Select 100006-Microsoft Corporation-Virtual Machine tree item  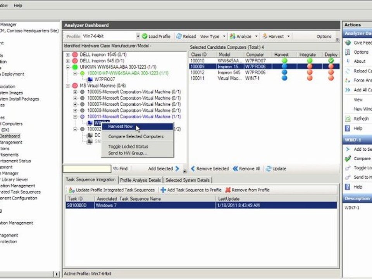134,98
